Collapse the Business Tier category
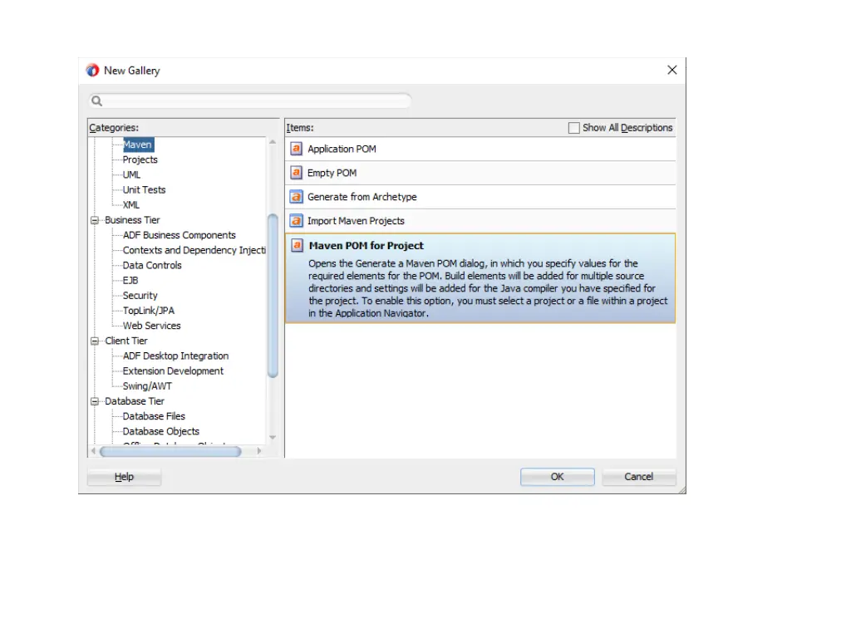This screenshot has height=638, width=851. tap(95, 220)
